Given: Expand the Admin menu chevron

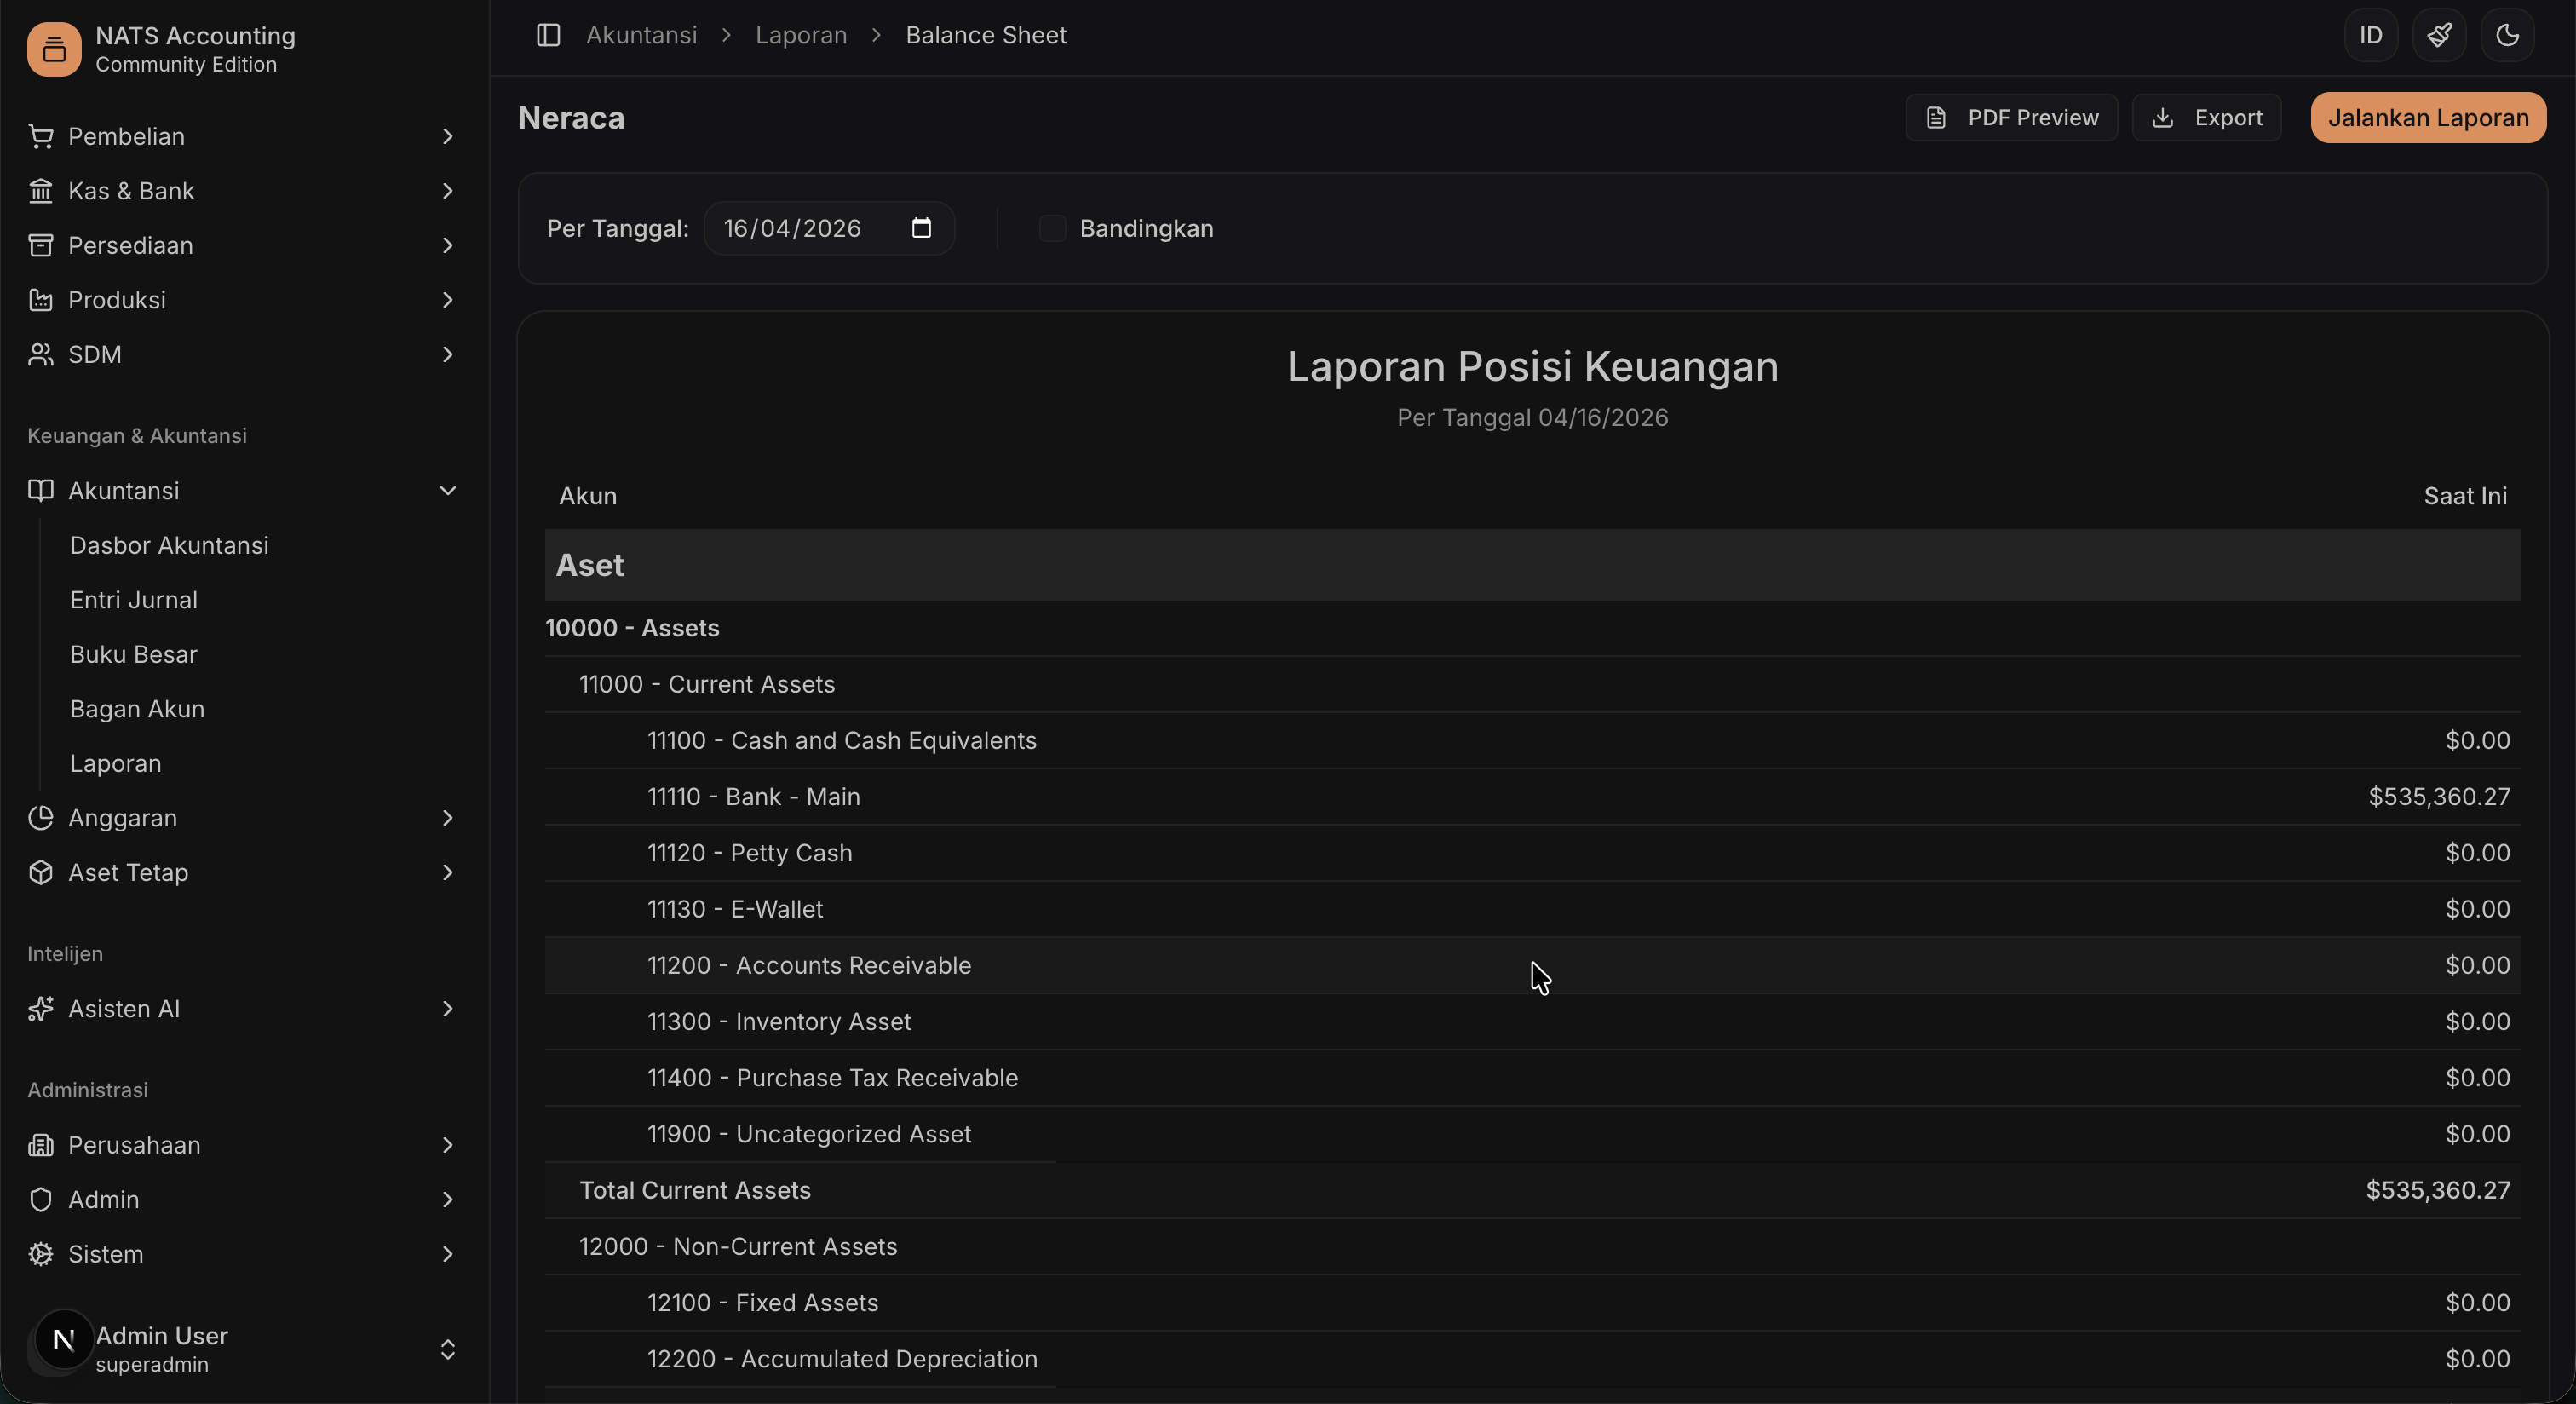Looking at the screenshot, I should pos(448,1200).
